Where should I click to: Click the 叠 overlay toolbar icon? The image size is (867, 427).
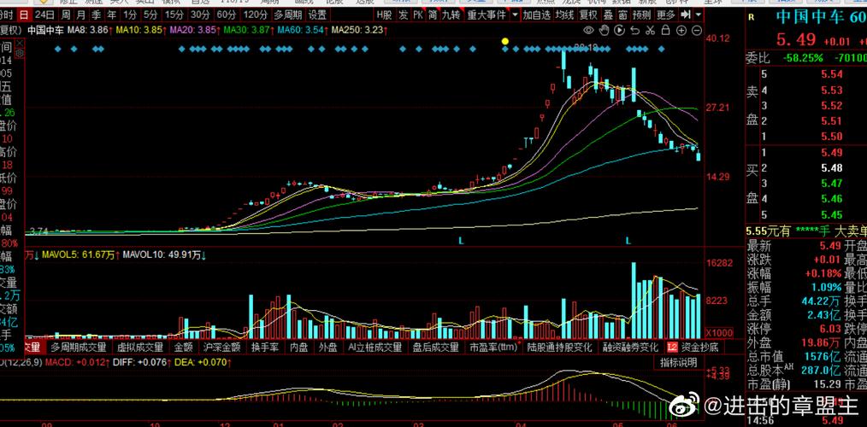click(608, 15)
